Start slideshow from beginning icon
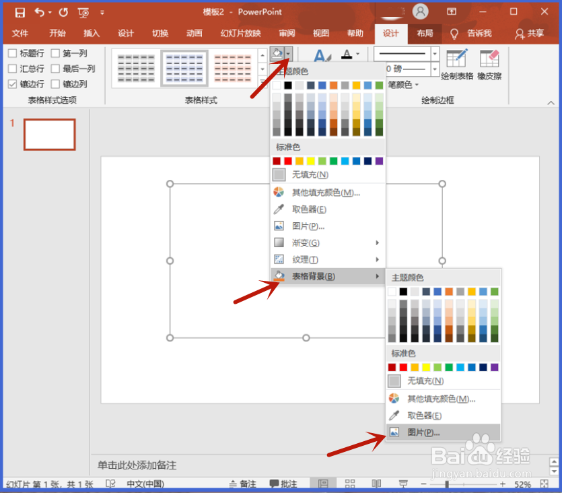This screenshot has width=562, height=493. (83, 13)
